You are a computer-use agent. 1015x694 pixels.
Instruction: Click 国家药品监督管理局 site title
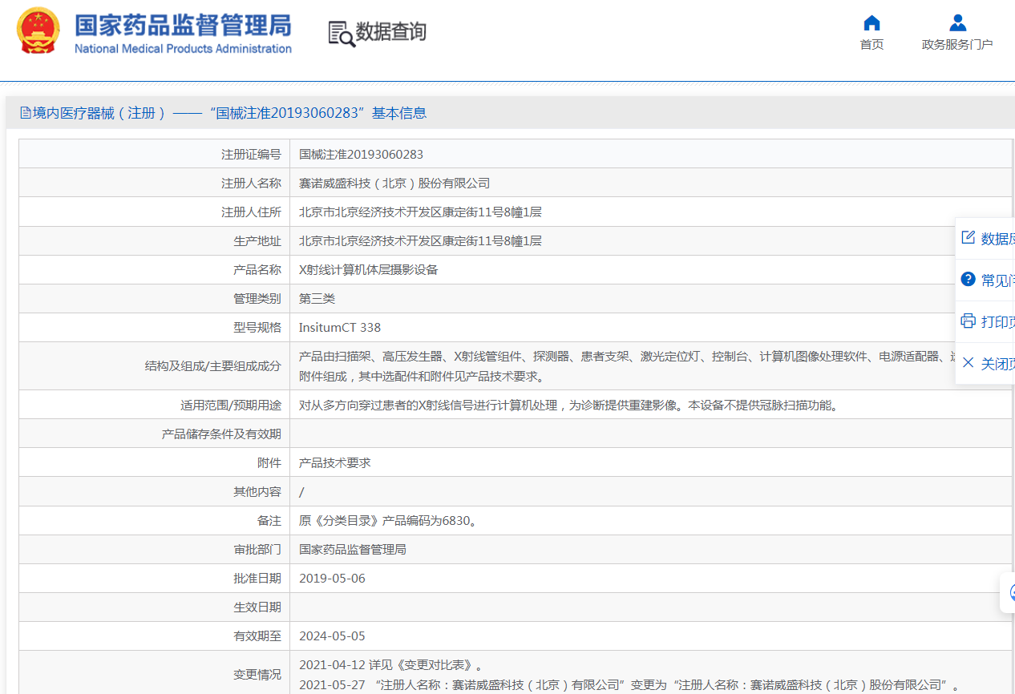[183, 25]
